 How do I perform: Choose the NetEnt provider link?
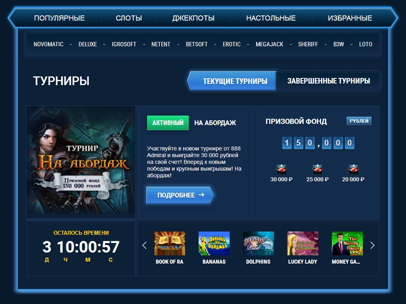[161, 44]
